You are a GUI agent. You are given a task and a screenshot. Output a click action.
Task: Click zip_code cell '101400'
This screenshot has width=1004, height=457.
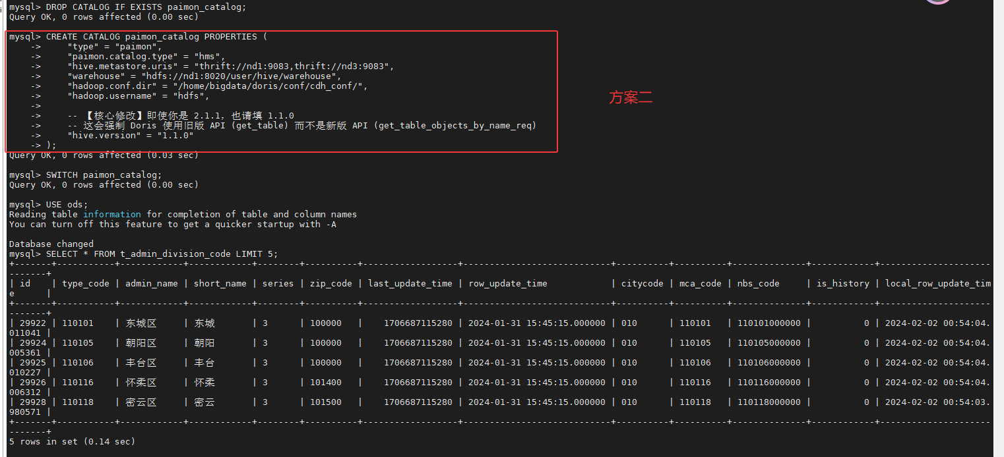point(326,383)
